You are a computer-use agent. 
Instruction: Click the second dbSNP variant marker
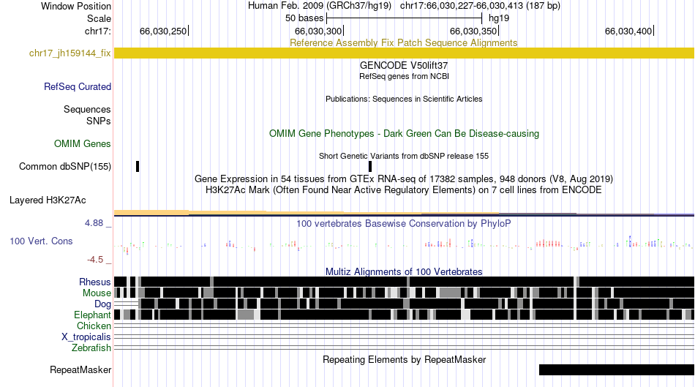(370, 167)
